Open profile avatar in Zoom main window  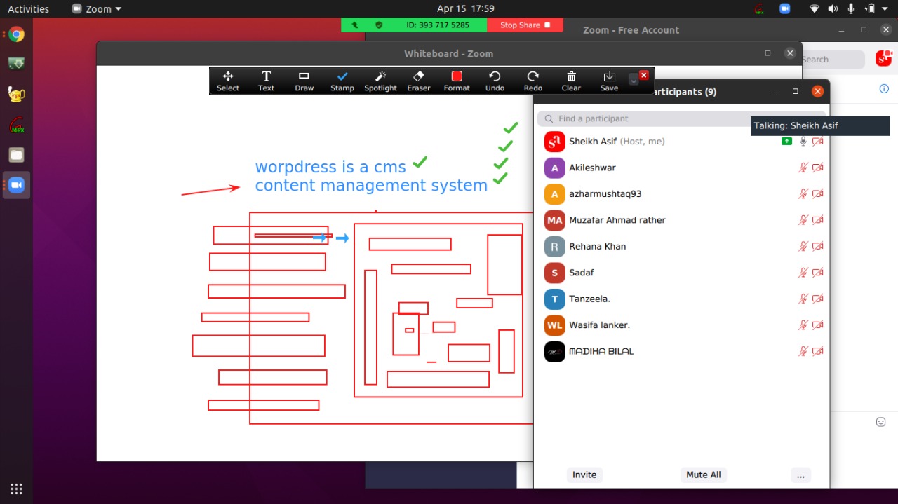click(x=883, y=59)
